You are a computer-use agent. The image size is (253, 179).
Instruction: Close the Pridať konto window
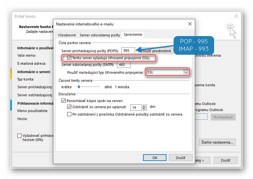[x=236, y=16]
